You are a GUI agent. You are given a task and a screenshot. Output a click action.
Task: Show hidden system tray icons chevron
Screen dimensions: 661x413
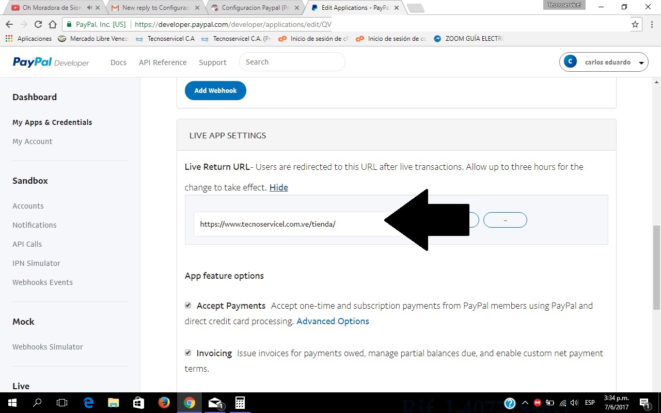[x=525, y=403]
